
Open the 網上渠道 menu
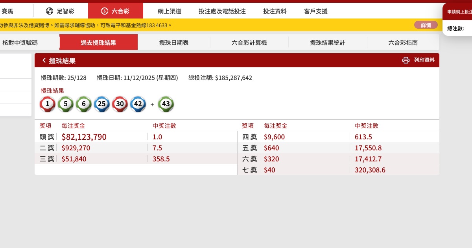click(x=167, y=11)
